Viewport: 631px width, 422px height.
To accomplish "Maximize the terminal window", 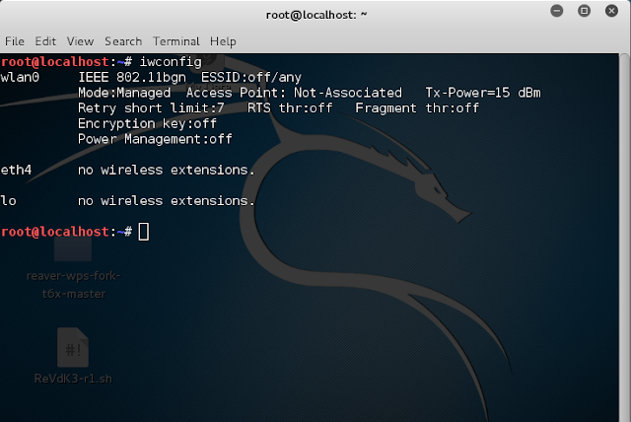I will 584,11.
